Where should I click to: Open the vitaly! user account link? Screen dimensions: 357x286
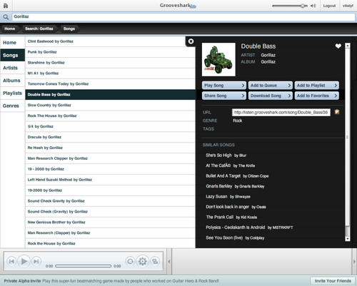[x=348, y=6]
